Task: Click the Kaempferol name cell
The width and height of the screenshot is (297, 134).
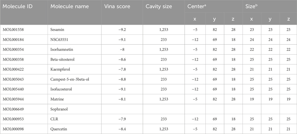Action: [74, 69]
